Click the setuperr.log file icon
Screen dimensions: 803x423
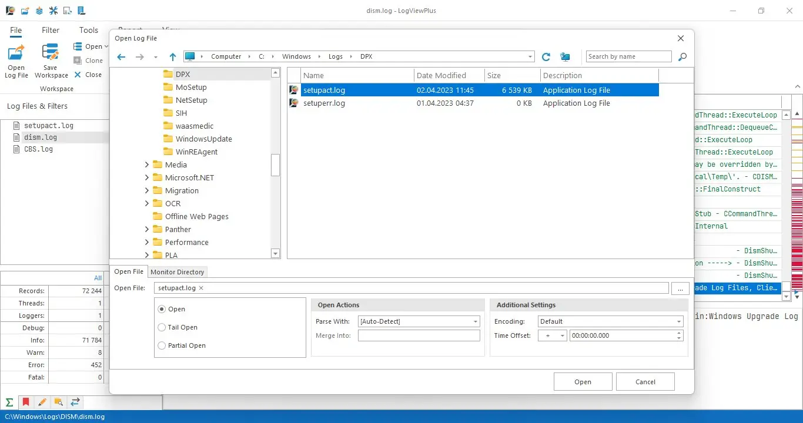(x=294, y=103)
